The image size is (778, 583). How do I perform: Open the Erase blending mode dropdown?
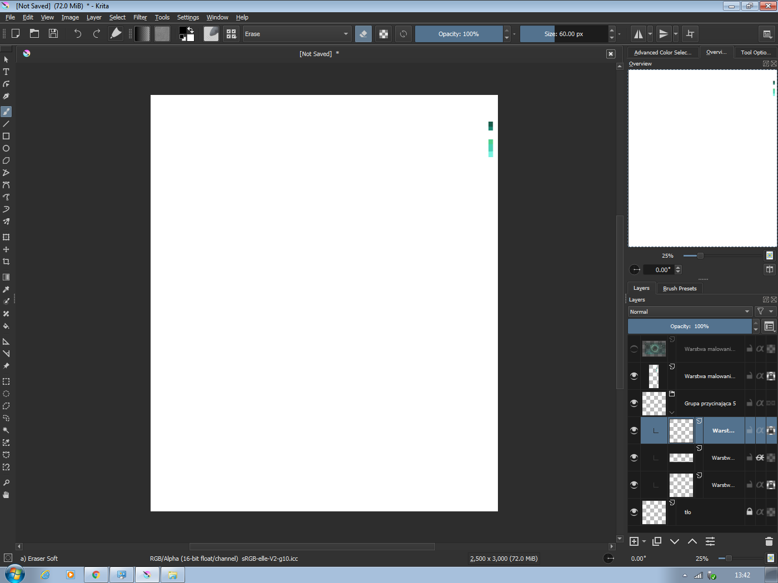[297, 34]
